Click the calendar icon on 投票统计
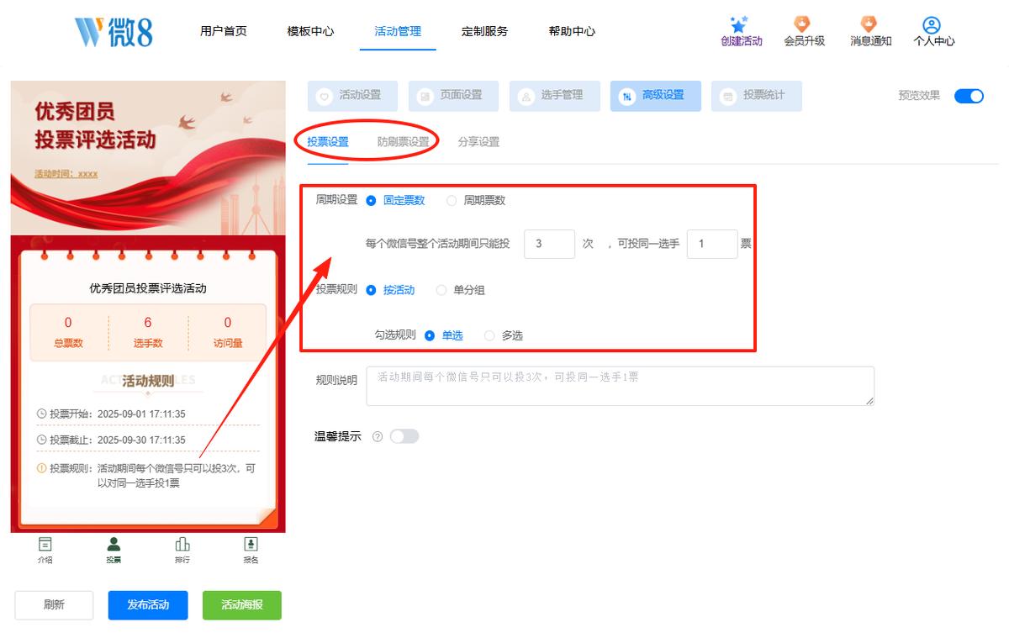This screenshot has width=1009, height=638. point(727,97)
